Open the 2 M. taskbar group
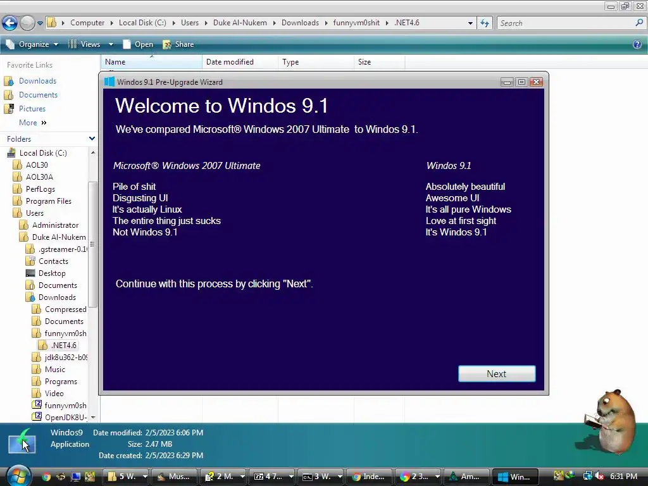Viewport: 648px width, 486px height. point(225,477)
